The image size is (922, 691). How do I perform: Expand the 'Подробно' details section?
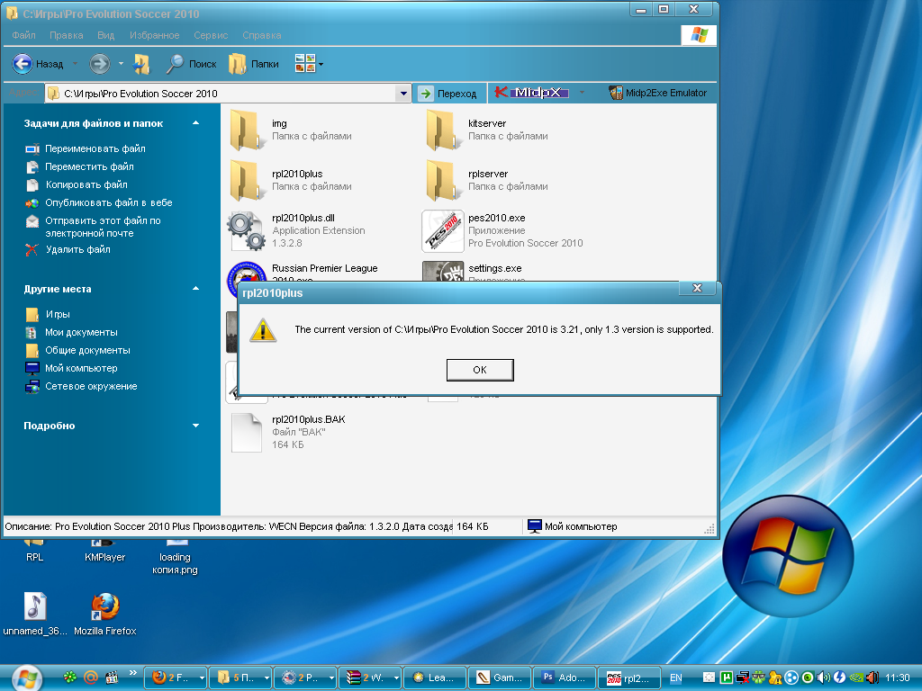point(195,426)
